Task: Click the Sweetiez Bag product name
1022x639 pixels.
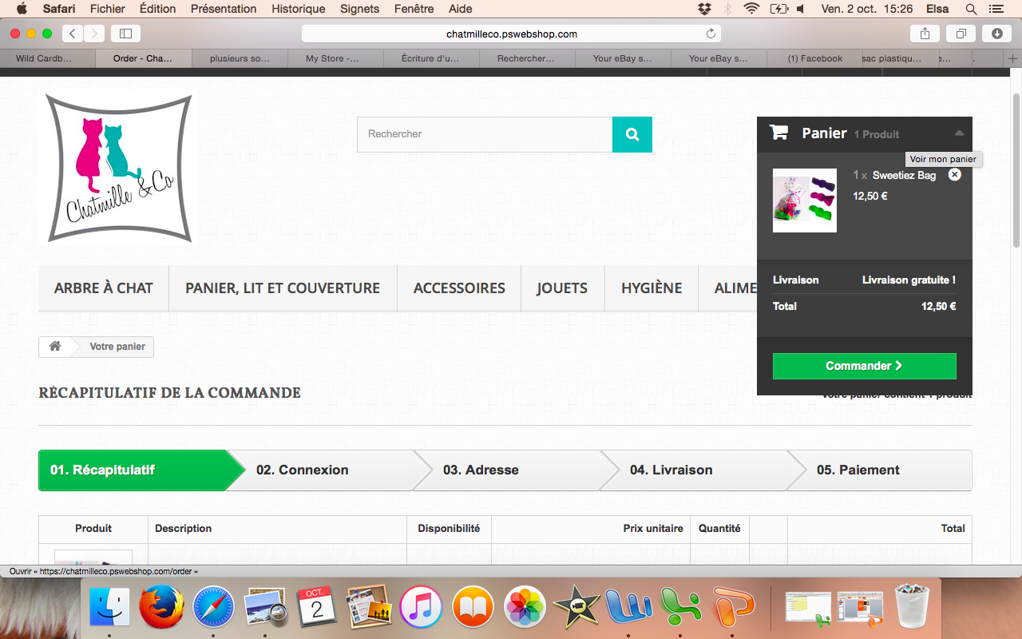Action: pyautogui.click(x=904, y=175)
